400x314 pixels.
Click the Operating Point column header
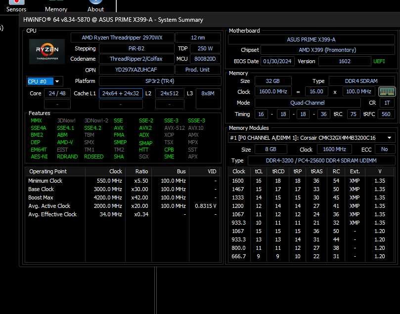55,171
